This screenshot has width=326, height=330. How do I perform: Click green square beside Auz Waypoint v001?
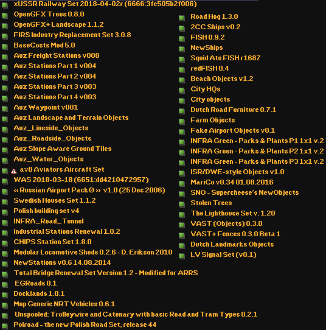[5, 108]
